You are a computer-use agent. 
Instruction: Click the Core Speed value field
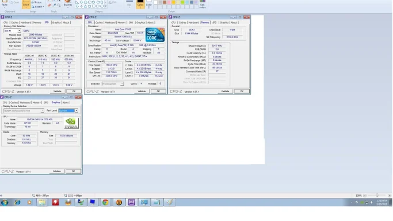coord(111,65)
